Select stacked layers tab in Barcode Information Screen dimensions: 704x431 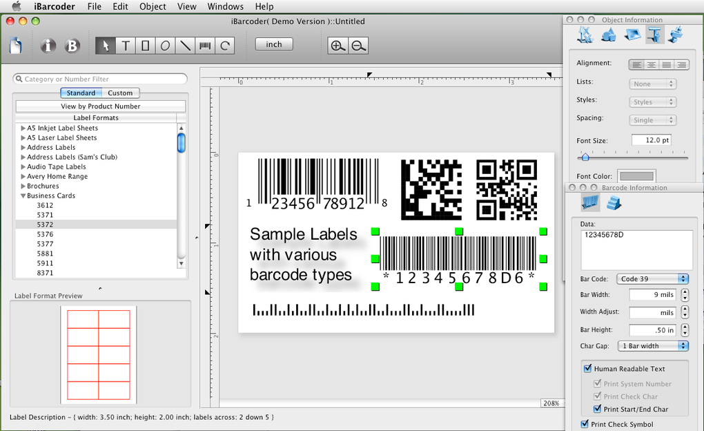614,204
